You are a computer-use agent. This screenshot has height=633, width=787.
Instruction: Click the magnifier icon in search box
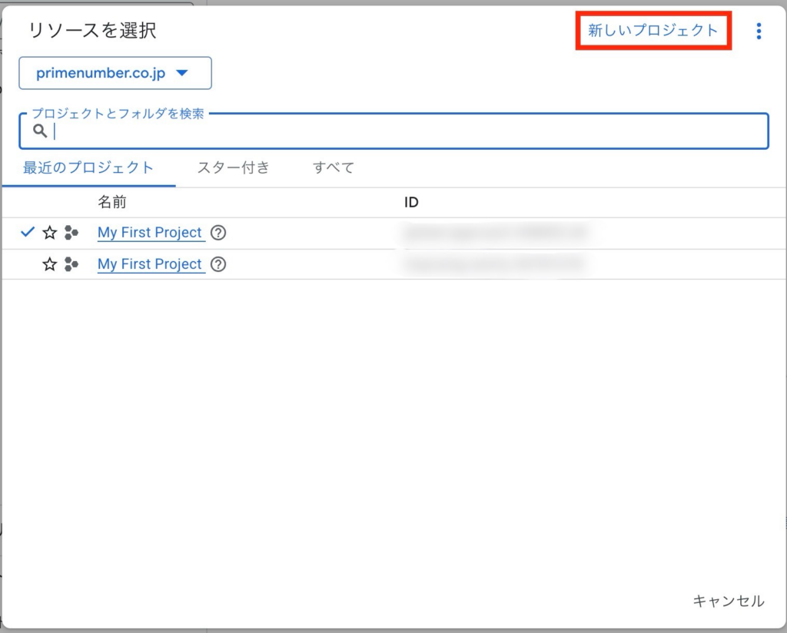click(40, 131)
